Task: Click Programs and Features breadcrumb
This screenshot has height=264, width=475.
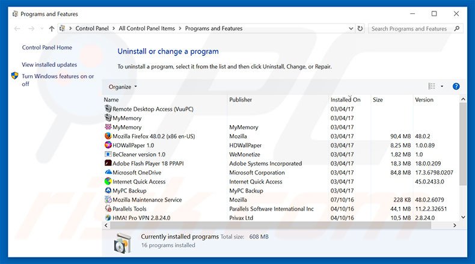Action: point(214,28)
